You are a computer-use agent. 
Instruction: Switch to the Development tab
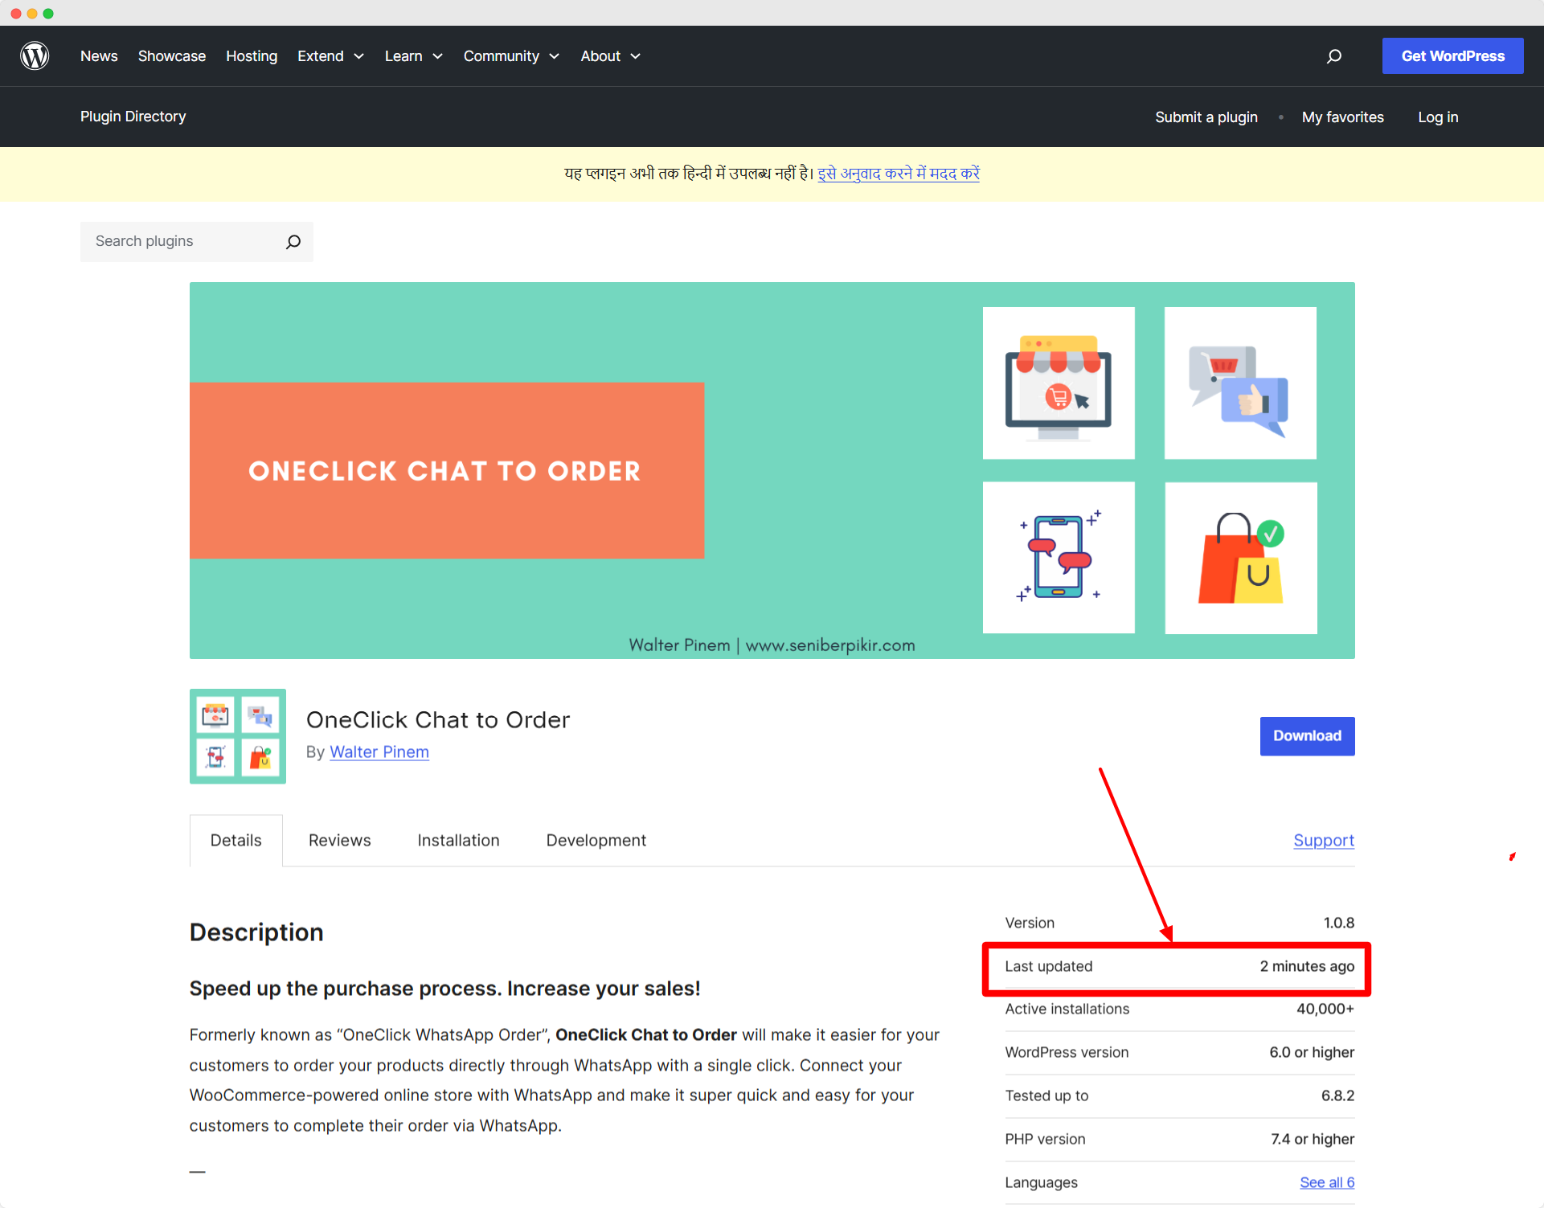[596, 841]
